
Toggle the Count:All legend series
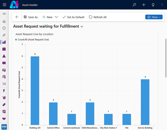coord(32,40)
